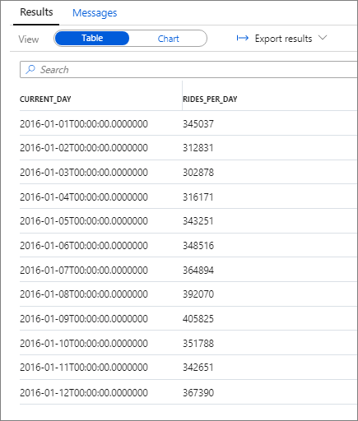Select the Results tab
This screenshot has height=421, width=358.
tap(36, 12)
